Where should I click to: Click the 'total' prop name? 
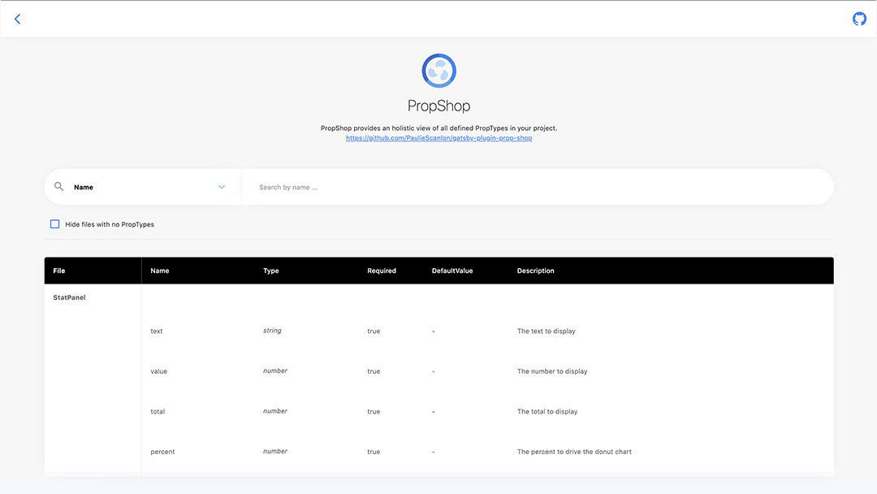click(x=158, y=412)
